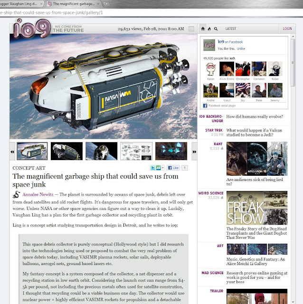Viewport: 303px width, 304px height.
Task: Open the RANT category label
Action: (x=218, y=144)
